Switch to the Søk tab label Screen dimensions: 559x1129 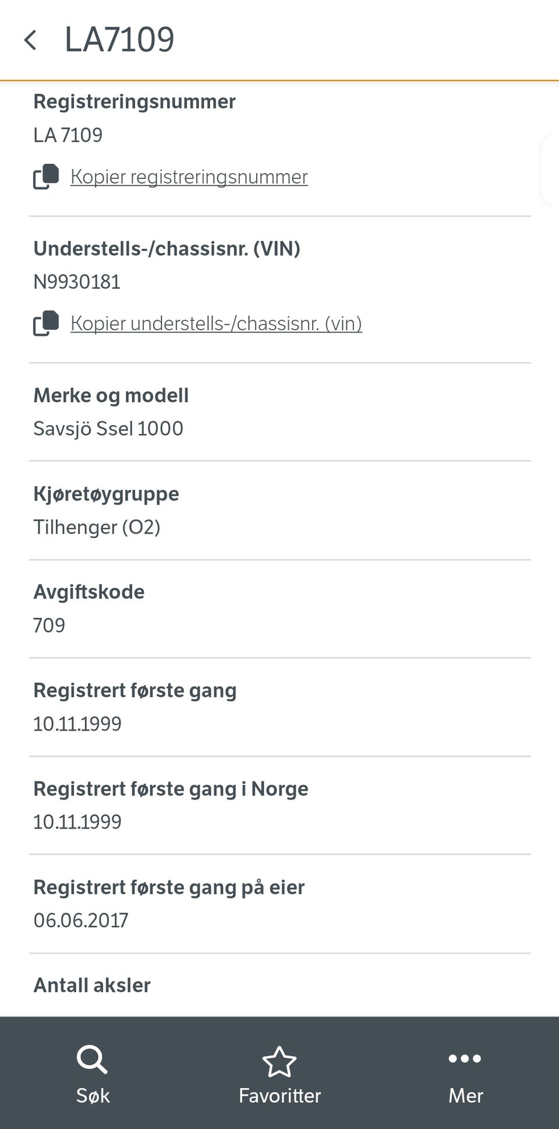[93, 1095]
